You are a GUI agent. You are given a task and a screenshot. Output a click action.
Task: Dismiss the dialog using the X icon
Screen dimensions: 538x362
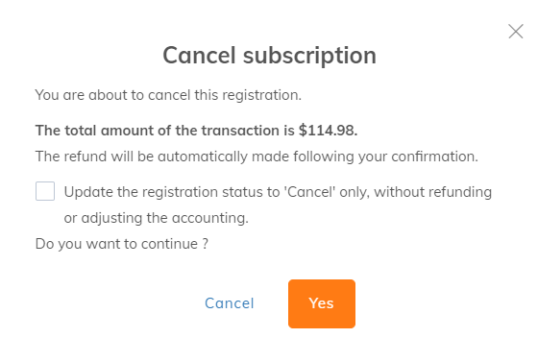click(x=516, y=32)
